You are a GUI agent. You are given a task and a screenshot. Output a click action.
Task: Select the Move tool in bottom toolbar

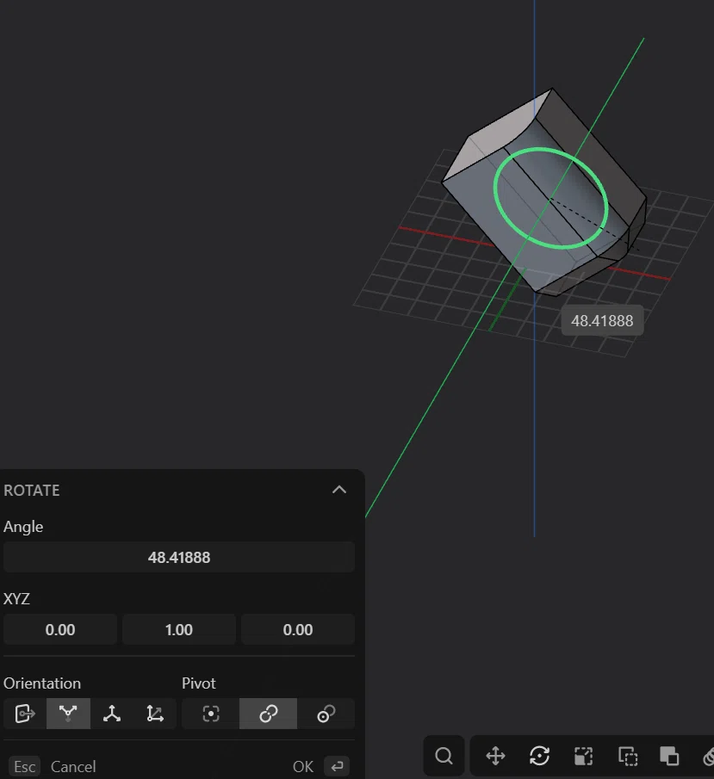click(x=495, y=756)
